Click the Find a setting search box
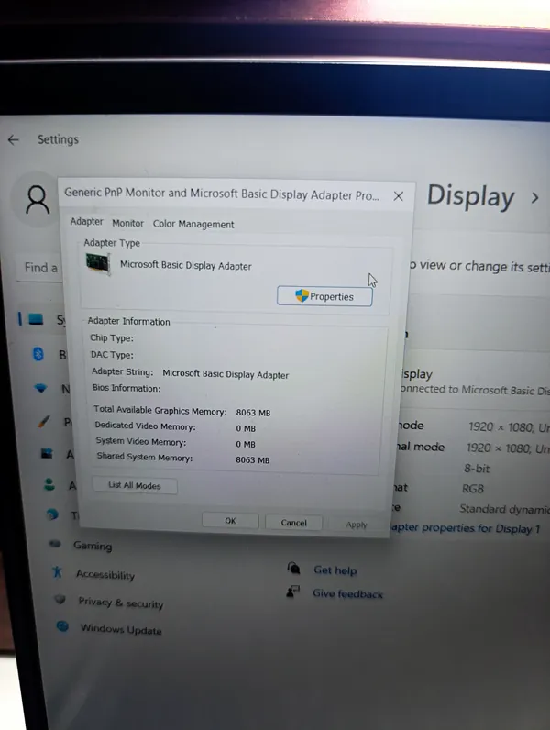The image size is (550, 730). pos(40,268)
